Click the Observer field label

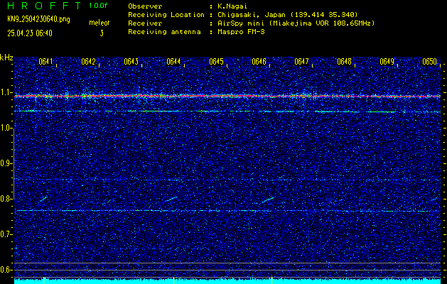[145, 6]
